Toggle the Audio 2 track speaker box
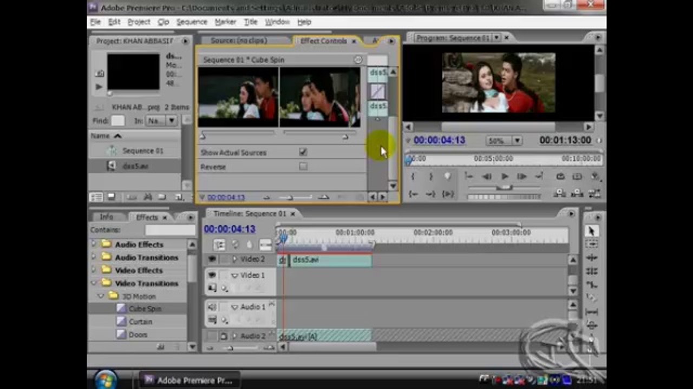This screenshot has width=693, height=389. (x=212, y=336)
